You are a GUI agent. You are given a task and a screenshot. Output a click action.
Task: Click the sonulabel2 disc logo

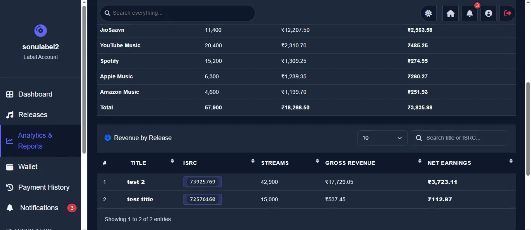point(40,31)
